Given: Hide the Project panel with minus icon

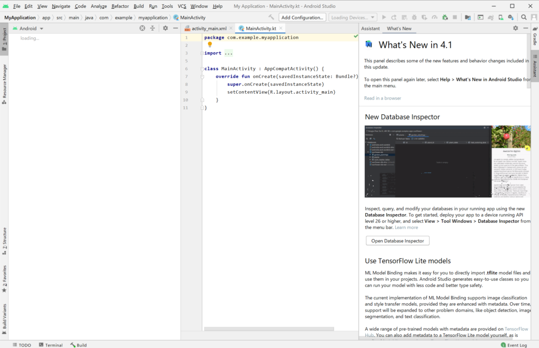Looking at the screenshot, I should click(175, 28).
